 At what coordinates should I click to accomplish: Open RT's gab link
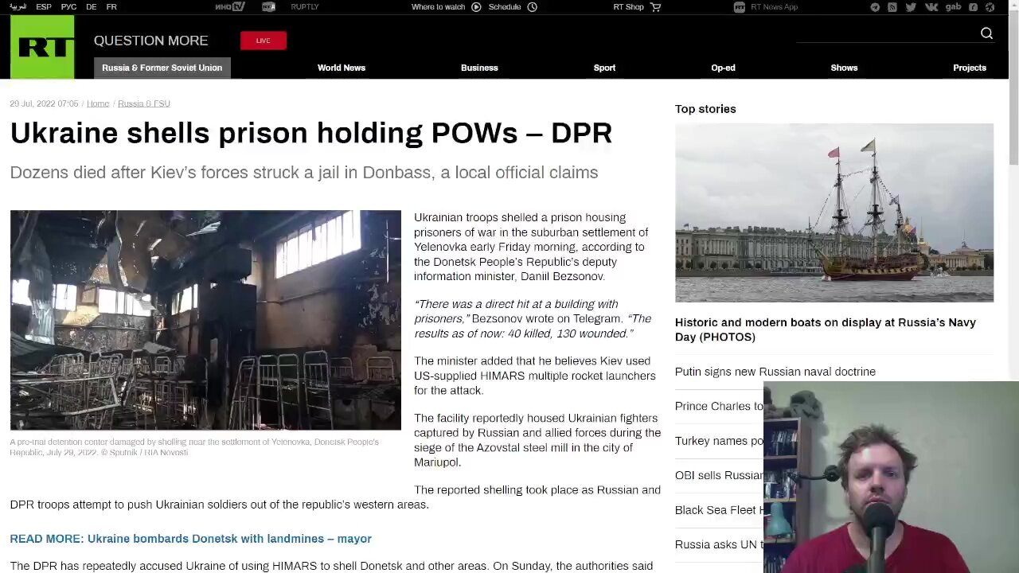coord(953,7)
